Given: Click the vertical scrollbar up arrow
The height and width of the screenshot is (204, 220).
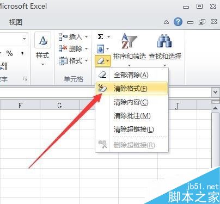Looking at the screenshot, I should tap(216, 108).
